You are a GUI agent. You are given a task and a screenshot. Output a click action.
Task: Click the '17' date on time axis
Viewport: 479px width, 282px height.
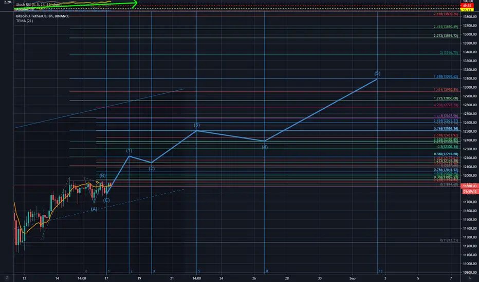pos(106,278)
